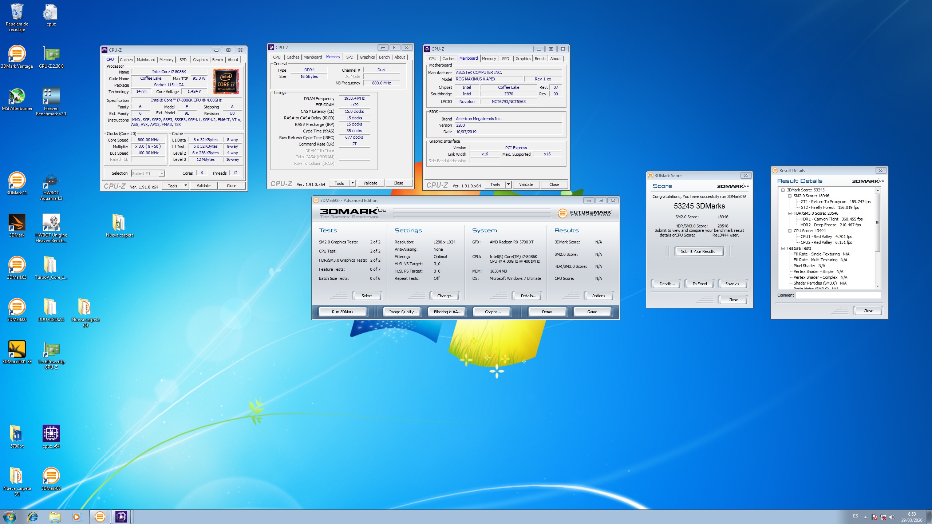
Task: Export score with To Excel button
Action: point(699,284)
